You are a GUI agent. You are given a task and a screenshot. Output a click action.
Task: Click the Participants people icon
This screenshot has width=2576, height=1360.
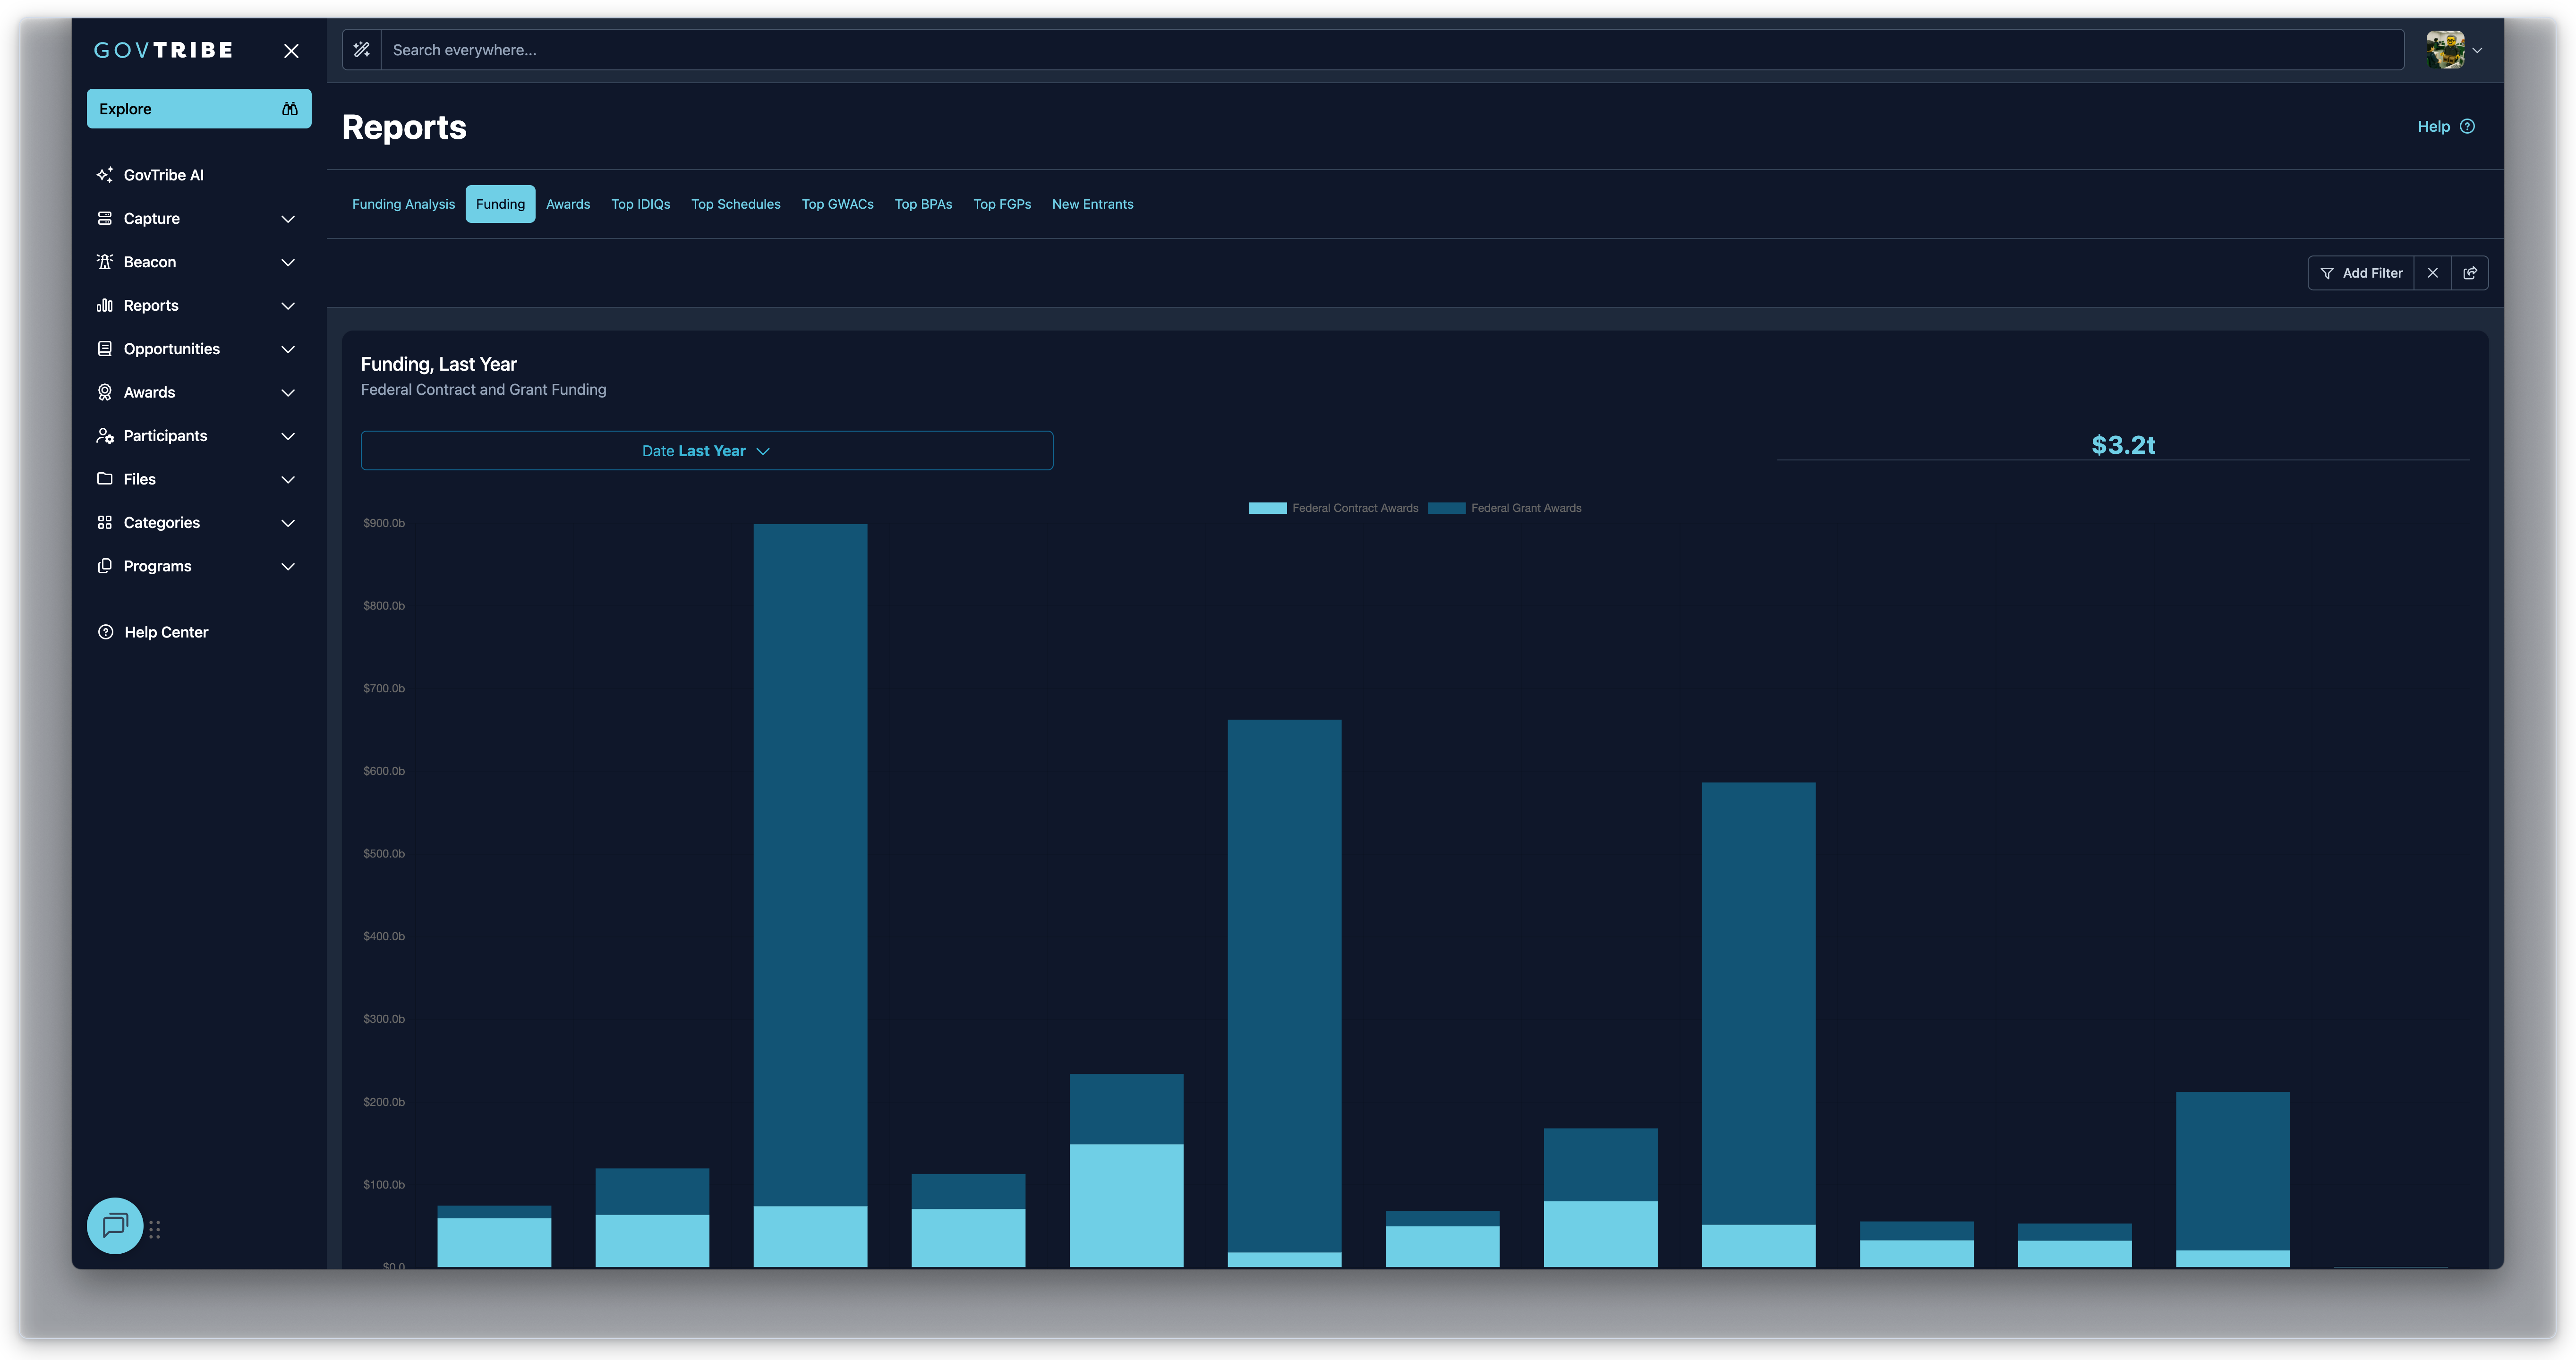click(x=105, y=436)
